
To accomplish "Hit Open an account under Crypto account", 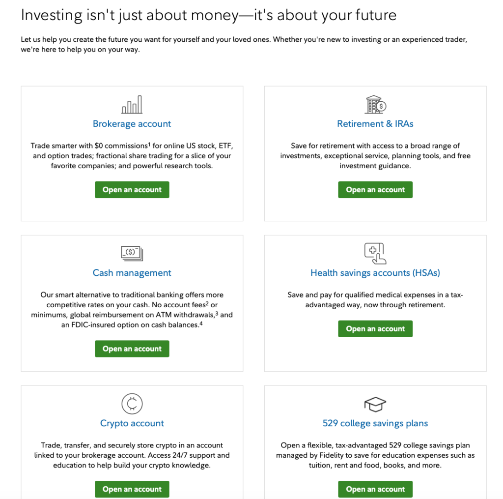I will point(132,489).
